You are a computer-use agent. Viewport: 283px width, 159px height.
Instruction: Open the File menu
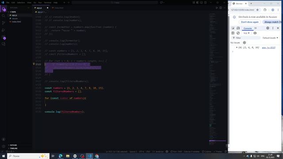click(8, 3)
